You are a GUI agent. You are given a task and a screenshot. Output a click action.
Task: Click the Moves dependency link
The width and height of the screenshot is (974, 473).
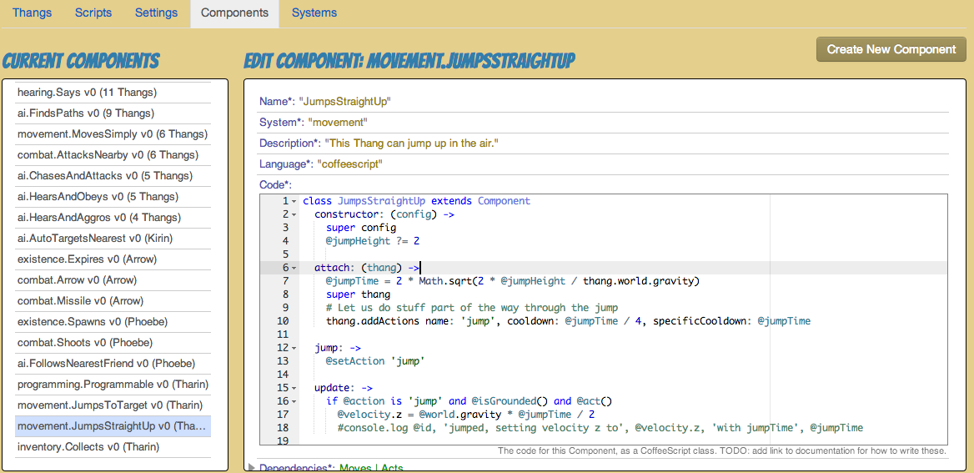tap(354, 467)
